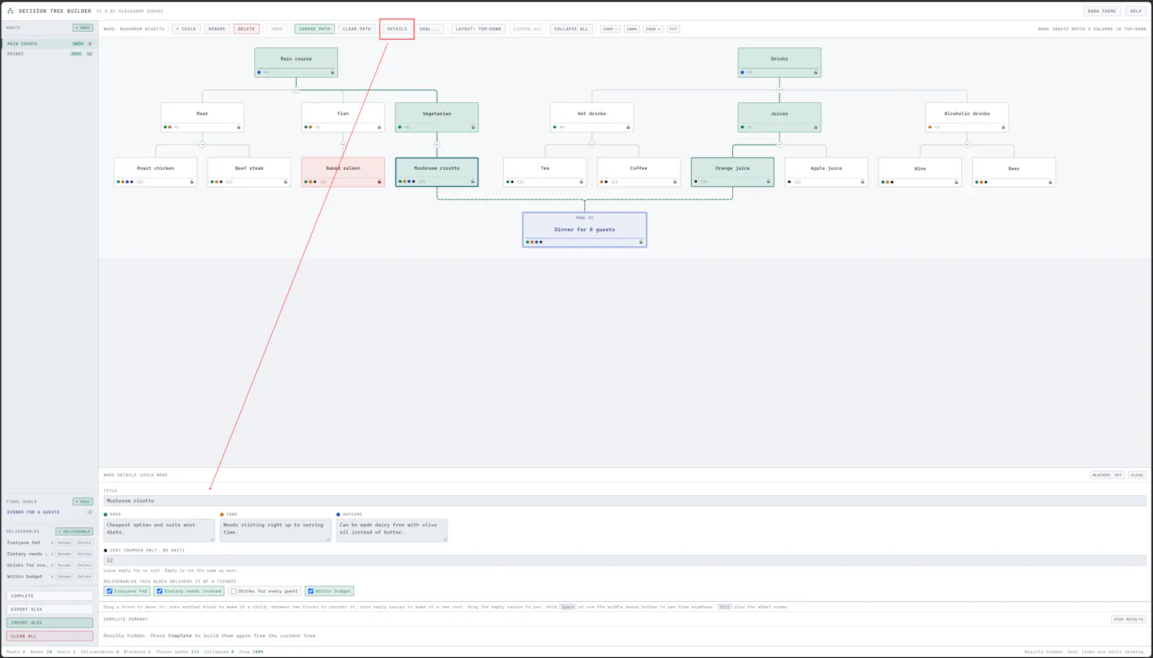This screenshot has width=1153, height=658.
Task: Click the lock icon on Beef steak node
Action: [285, 181]
